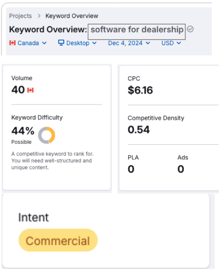219x271 pixels.
Task: Click the Commercial intent badge
Action: [x=58, y=240]
